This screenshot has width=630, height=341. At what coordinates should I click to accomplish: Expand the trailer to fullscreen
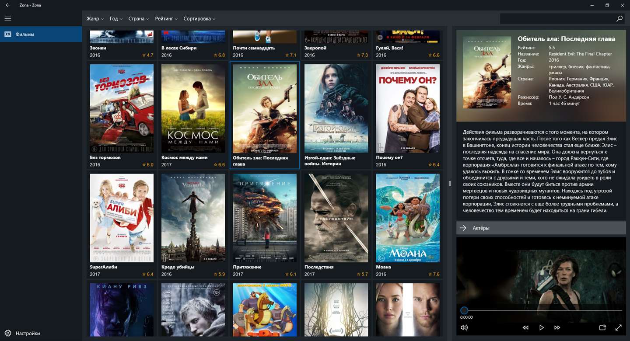618,327
